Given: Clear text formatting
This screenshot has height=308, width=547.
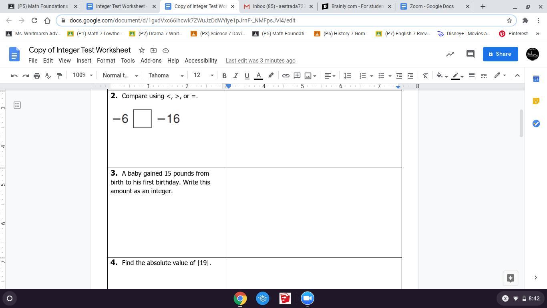Looking at the screenshot, I should [x=425, y=75].
